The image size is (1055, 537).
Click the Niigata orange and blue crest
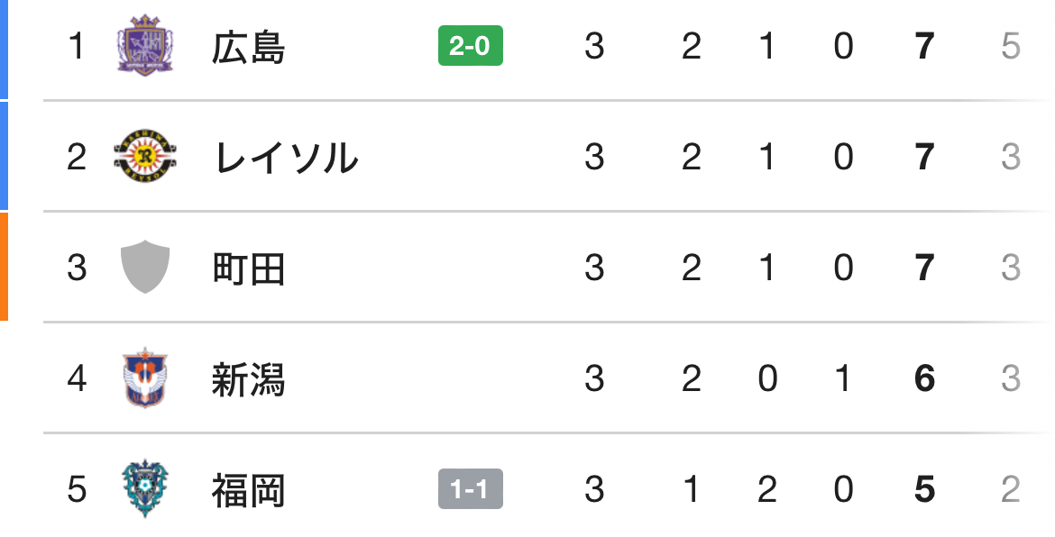[x=144, y=378]
